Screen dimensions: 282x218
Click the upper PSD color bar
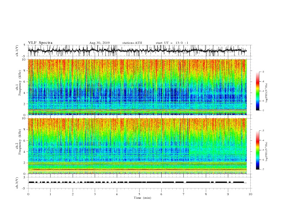257,91
